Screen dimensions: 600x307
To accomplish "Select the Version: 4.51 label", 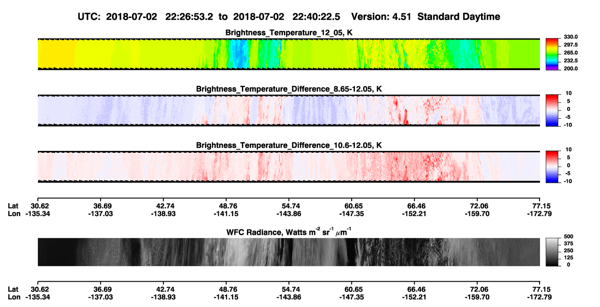I will point(381,17).
